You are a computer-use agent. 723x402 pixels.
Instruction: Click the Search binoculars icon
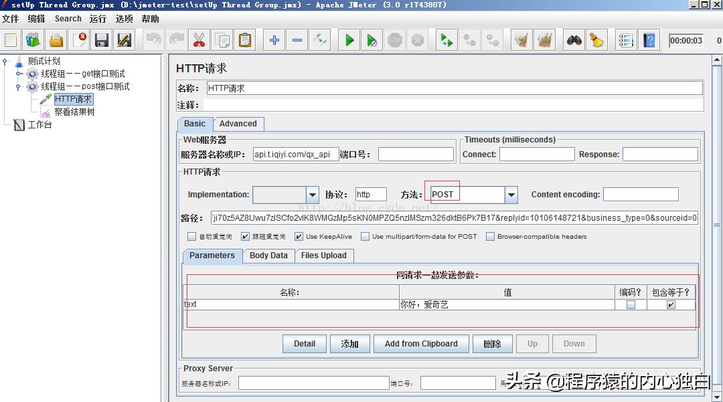coord(572,40)
